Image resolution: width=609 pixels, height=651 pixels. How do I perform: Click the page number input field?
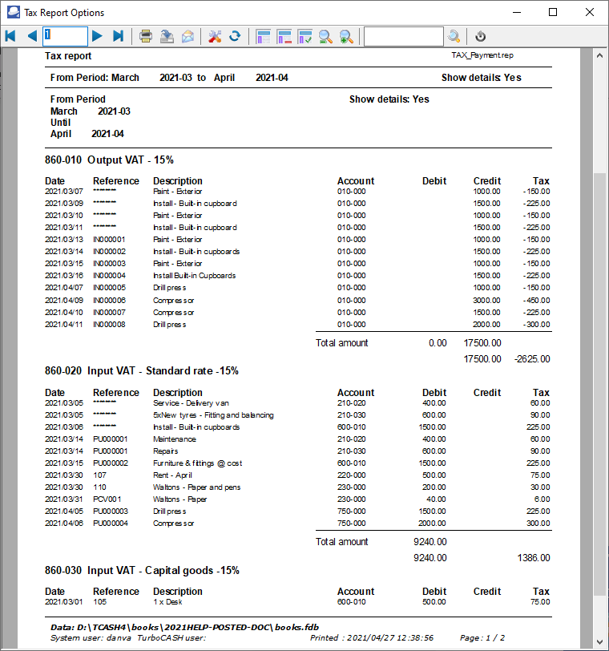tap(65, 36)
